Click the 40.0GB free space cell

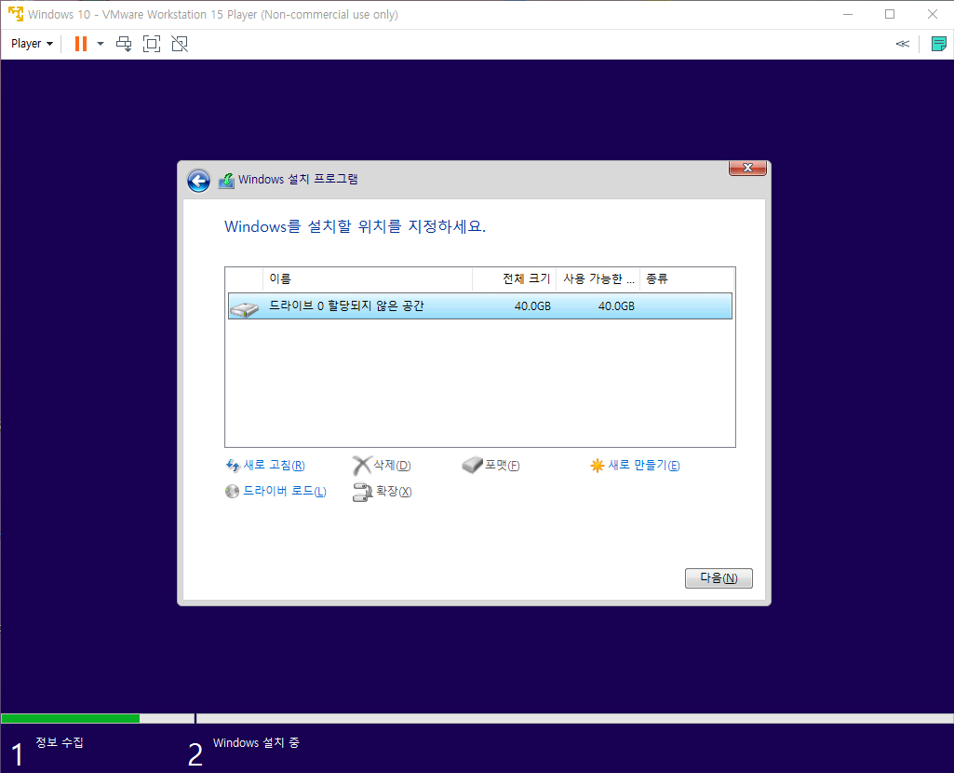[x=616, y=306]
